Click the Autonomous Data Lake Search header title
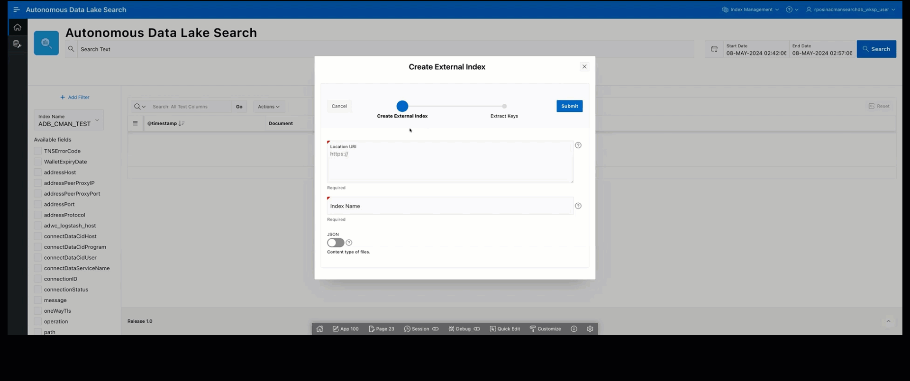 point(76,9)
